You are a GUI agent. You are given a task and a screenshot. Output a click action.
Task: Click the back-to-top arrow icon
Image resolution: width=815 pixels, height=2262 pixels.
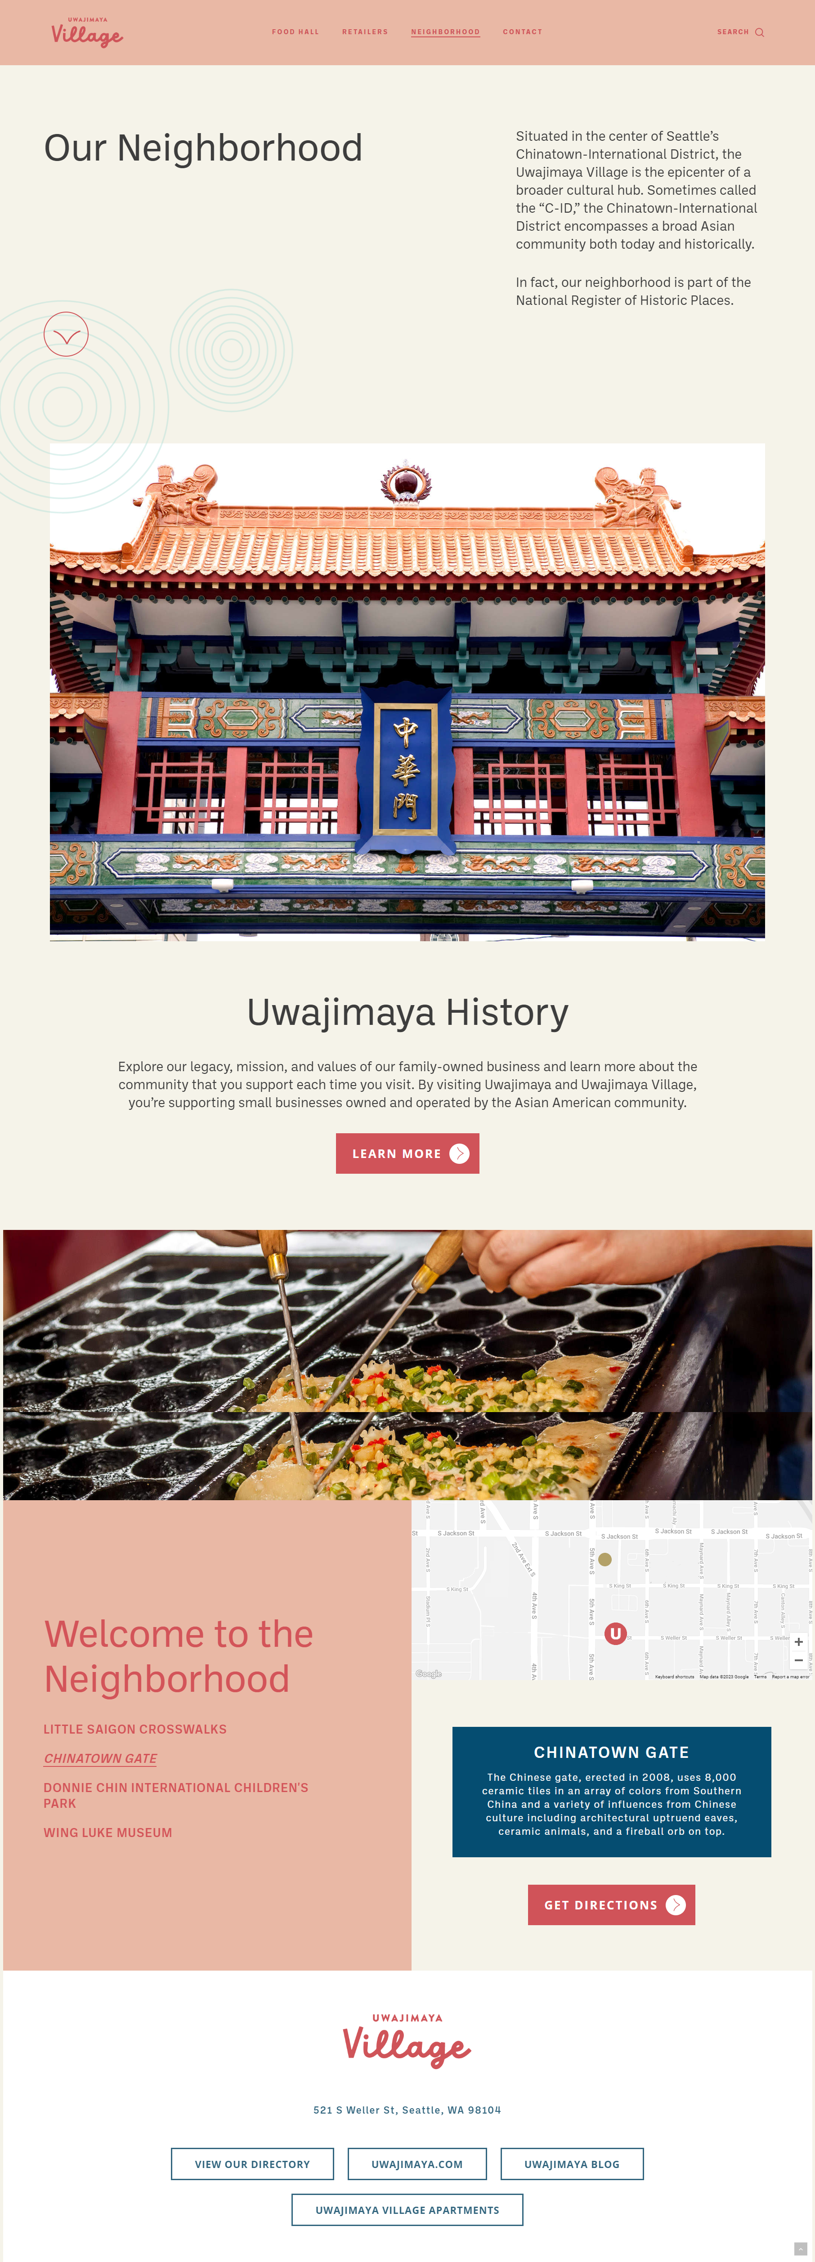tap(800, 2249)
